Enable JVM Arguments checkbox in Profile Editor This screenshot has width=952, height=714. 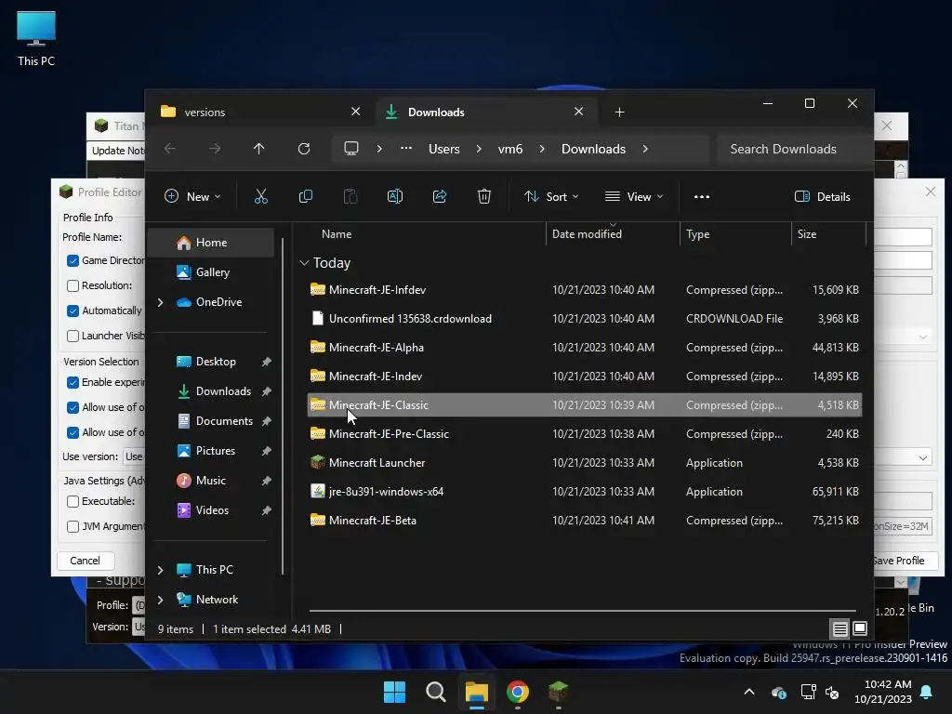(73, 526)
